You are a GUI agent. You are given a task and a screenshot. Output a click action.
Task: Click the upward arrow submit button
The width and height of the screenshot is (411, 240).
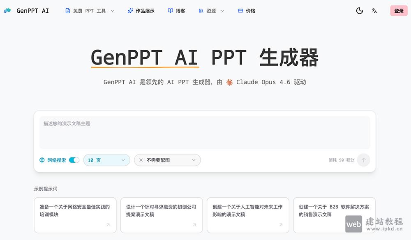pos(363,160)
